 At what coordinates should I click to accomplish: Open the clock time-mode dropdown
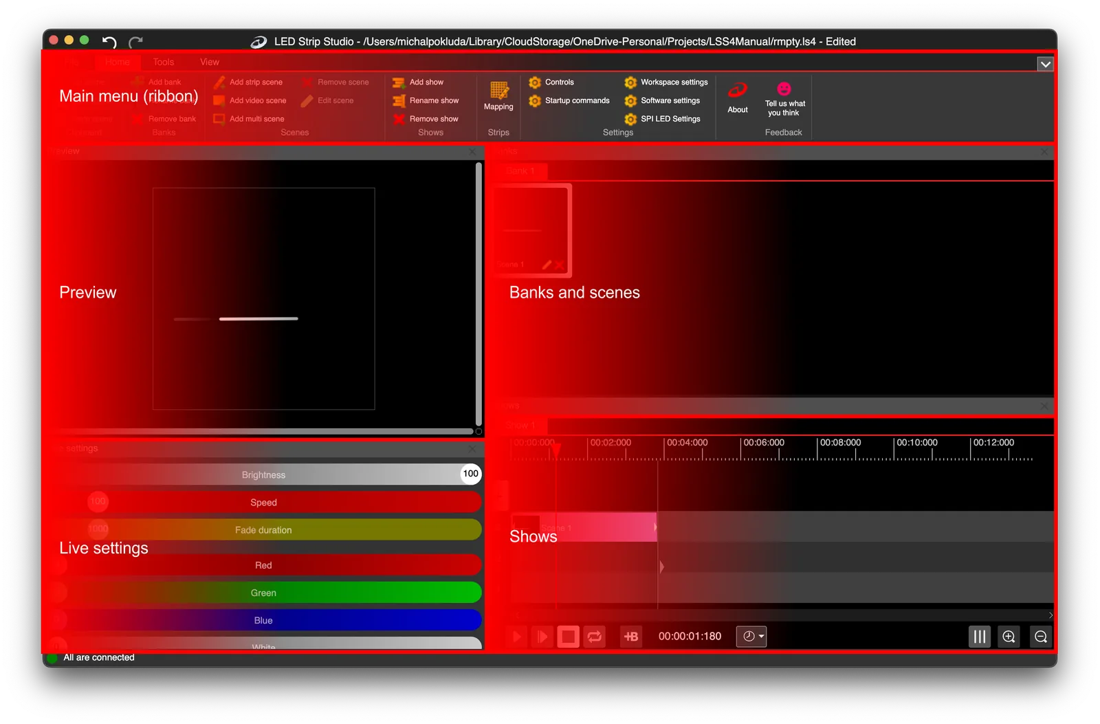click(751, 637)
